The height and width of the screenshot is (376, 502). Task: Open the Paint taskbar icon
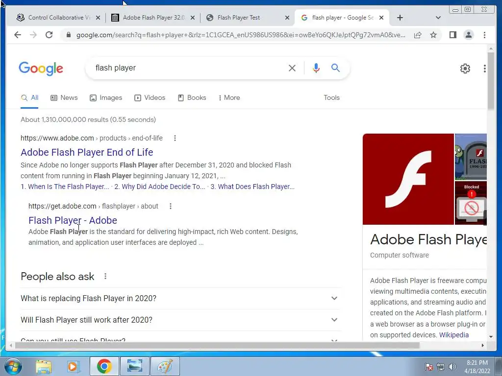click(x=165, y=366)
